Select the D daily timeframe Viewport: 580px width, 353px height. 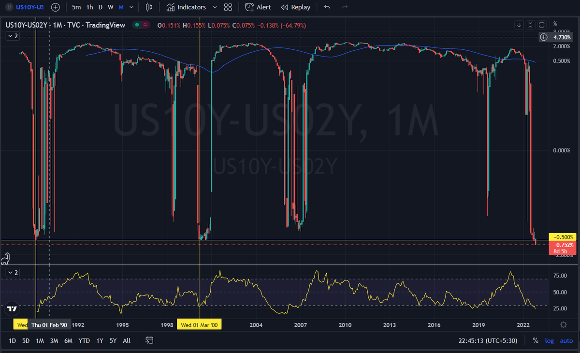pos(100,7)
